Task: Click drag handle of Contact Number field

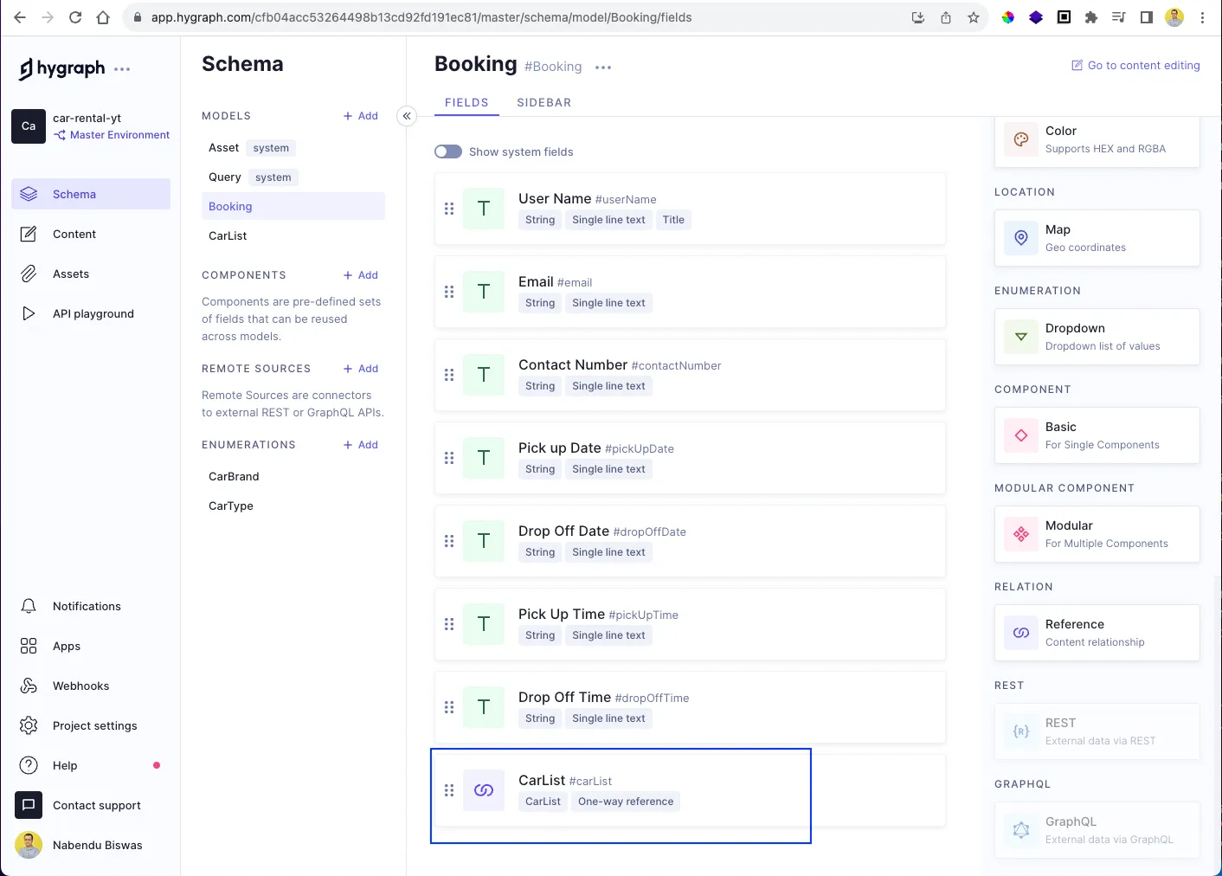Action: (449, 375)
